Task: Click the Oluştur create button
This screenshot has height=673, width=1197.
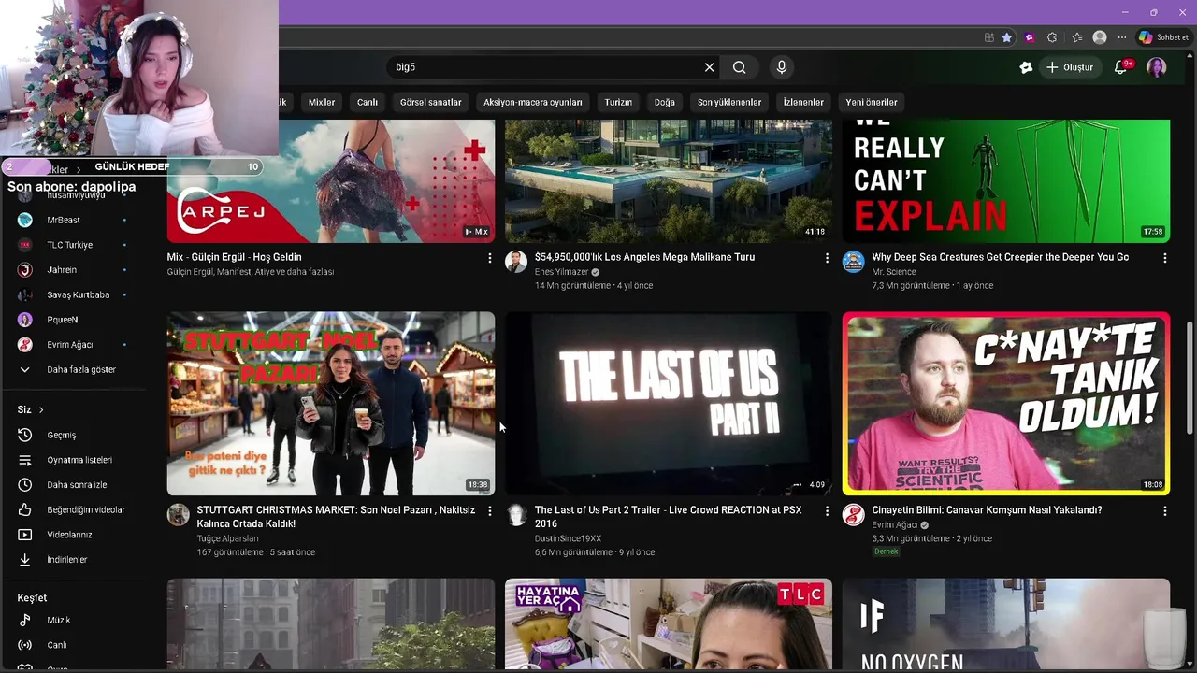Action: [1069, 67]
